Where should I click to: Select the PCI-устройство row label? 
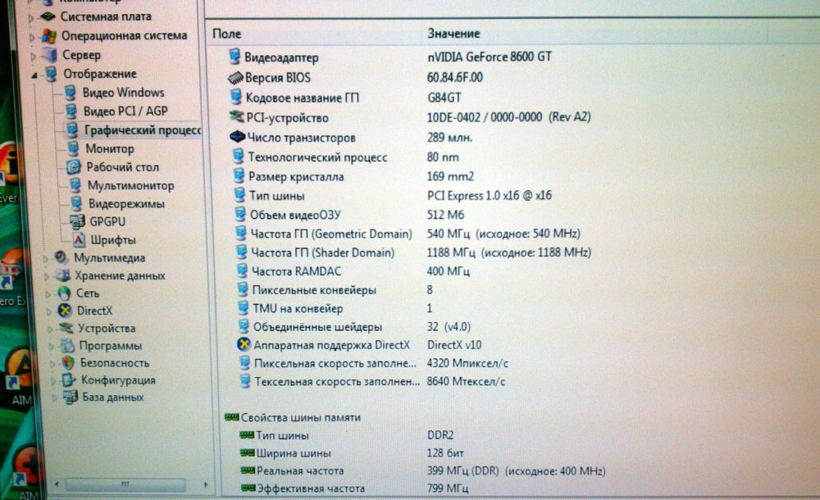click(287, 118)
